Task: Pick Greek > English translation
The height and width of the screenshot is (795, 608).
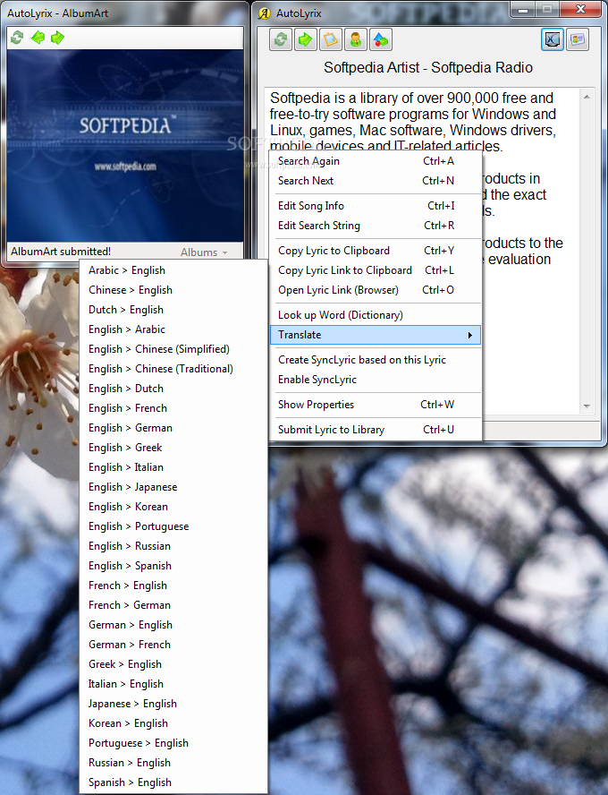Action: pos(173,664)
